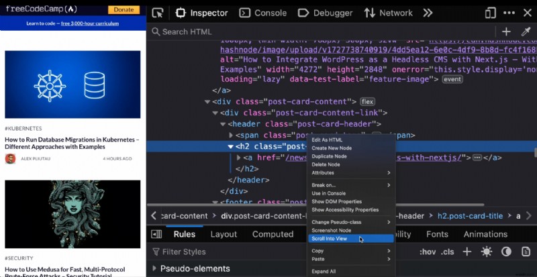
Task: Select Show Accessibility Properties entry
Action: [351, 210]
